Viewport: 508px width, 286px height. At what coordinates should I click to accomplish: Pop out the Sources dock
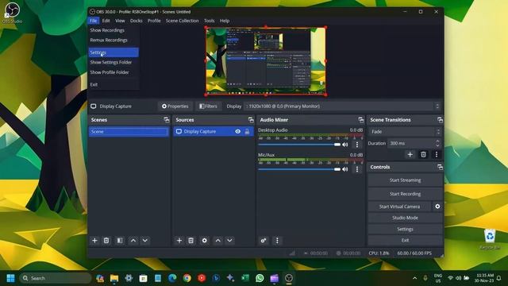pyautogui.click(x=251, y=120)
